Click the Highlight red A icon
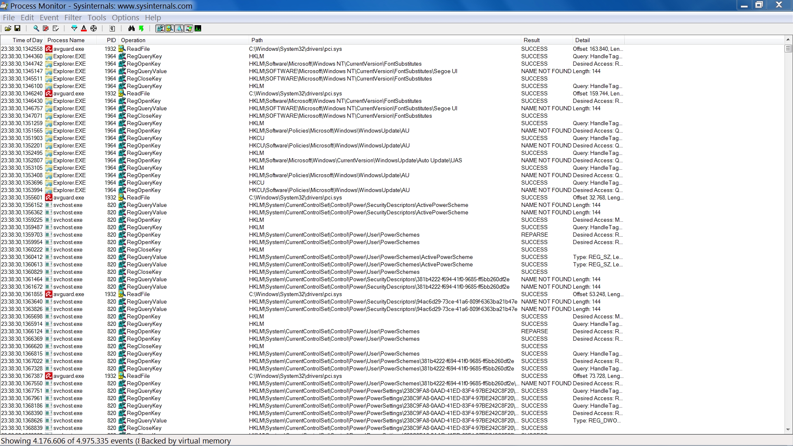Viewport: 793px width, 446px height. (84, 28)
